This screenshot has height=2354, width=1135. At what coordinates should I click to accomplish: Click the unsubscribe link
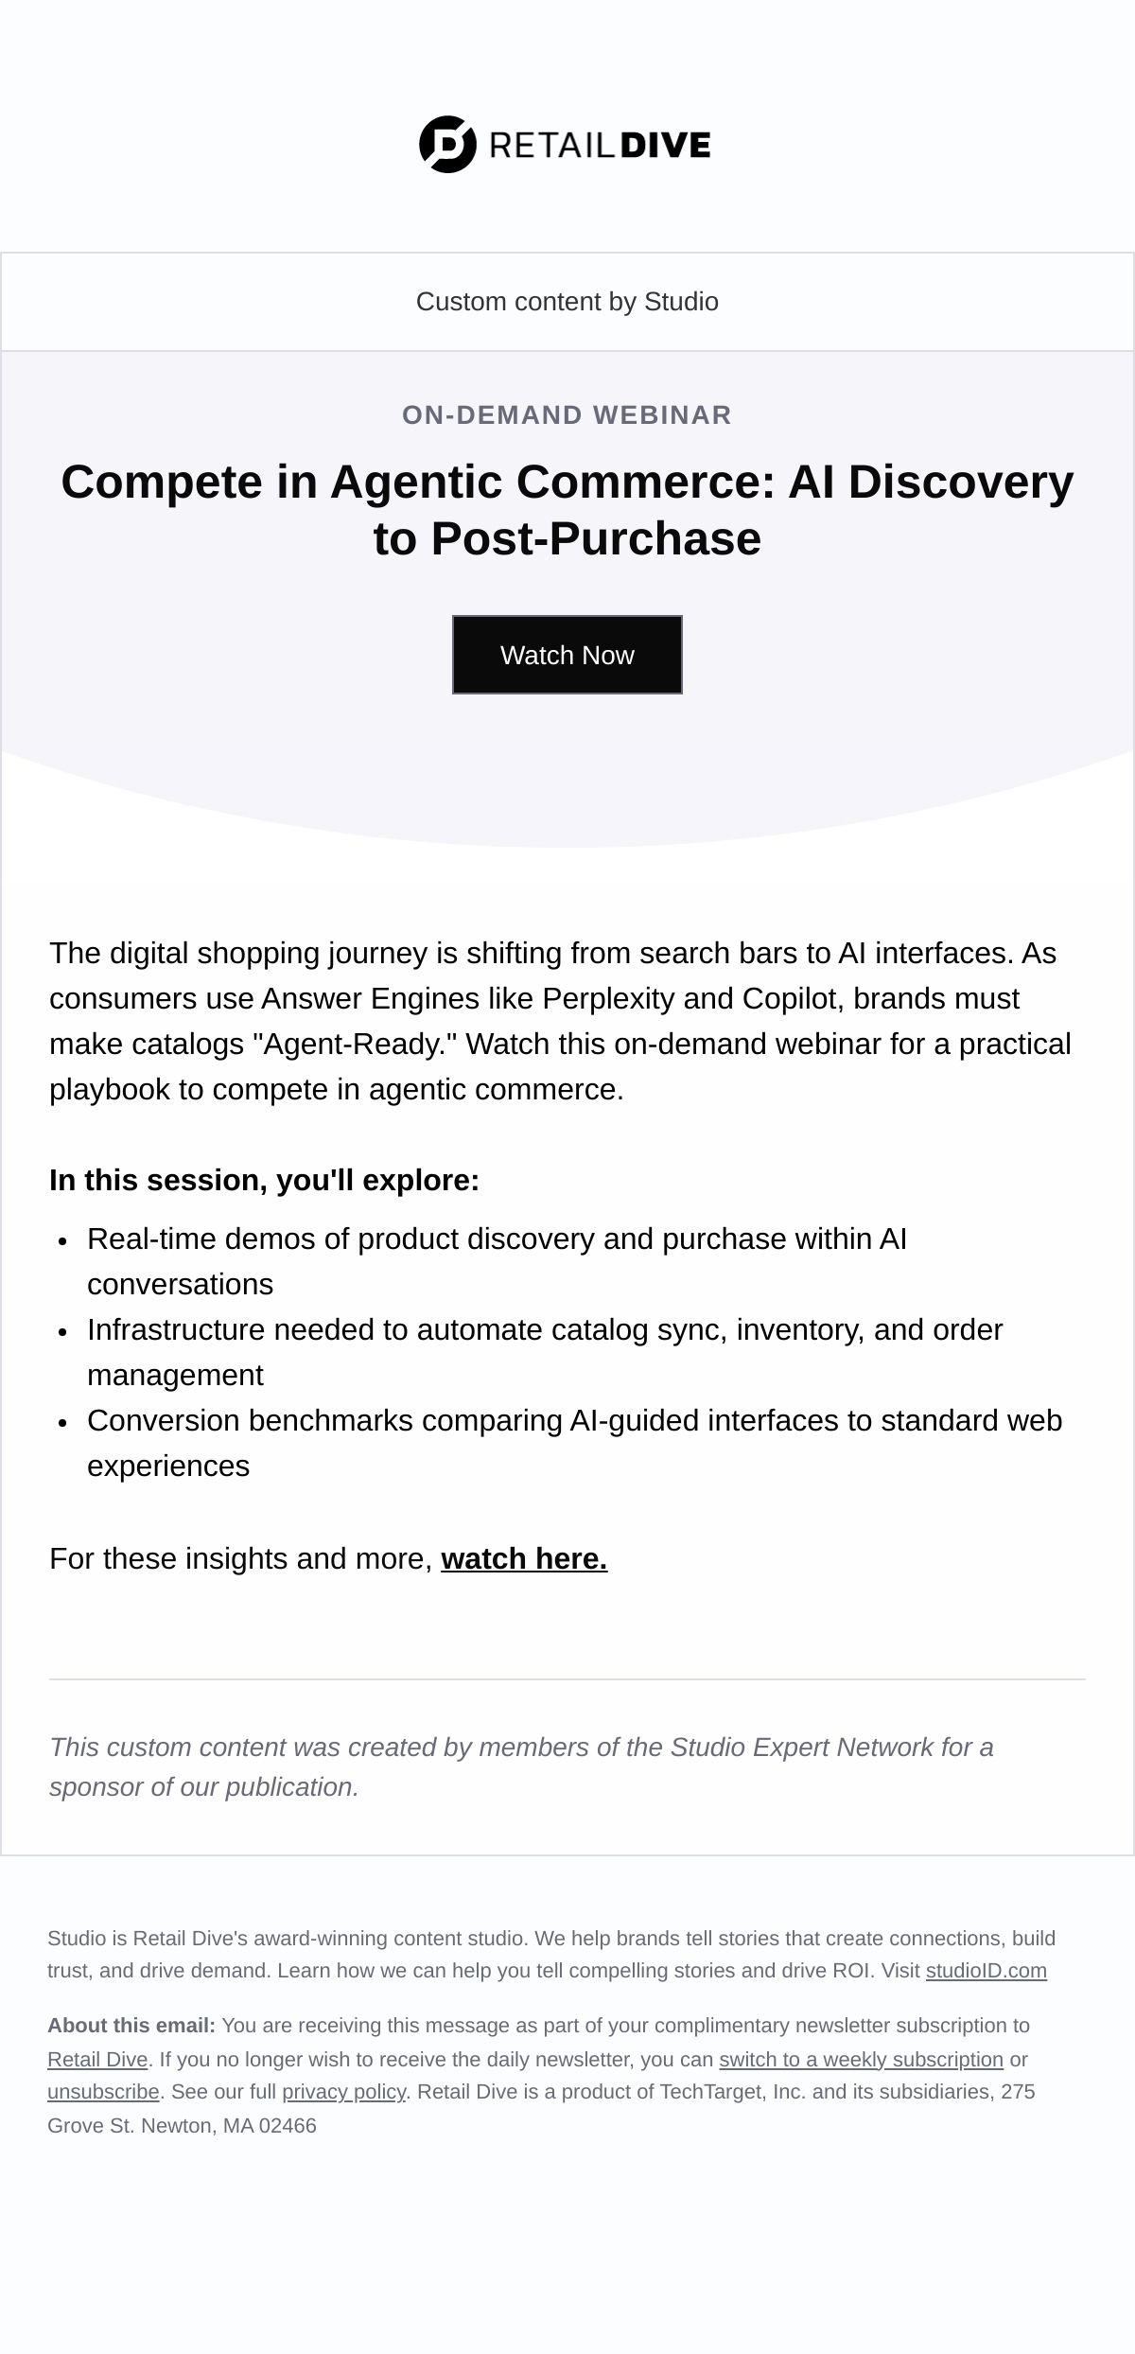pos(103,2092)
